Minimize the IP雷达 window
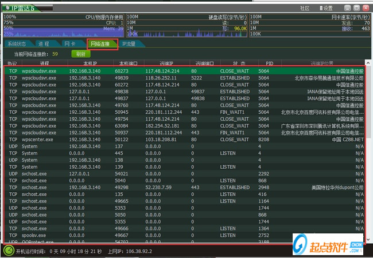This screenshot has width=373, height=258. pos(348,8)
